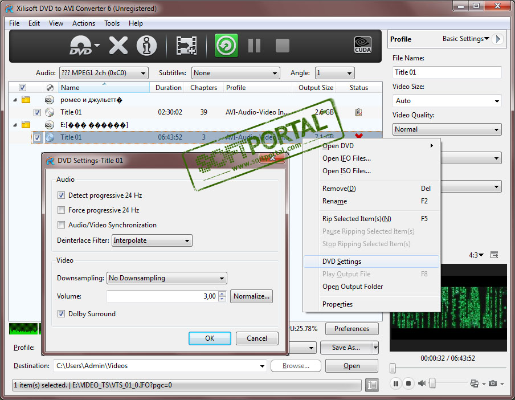Screen dimensions: 515x400
Task: Expand profile panel with right arrow button
Action: [x=498, y=39]
